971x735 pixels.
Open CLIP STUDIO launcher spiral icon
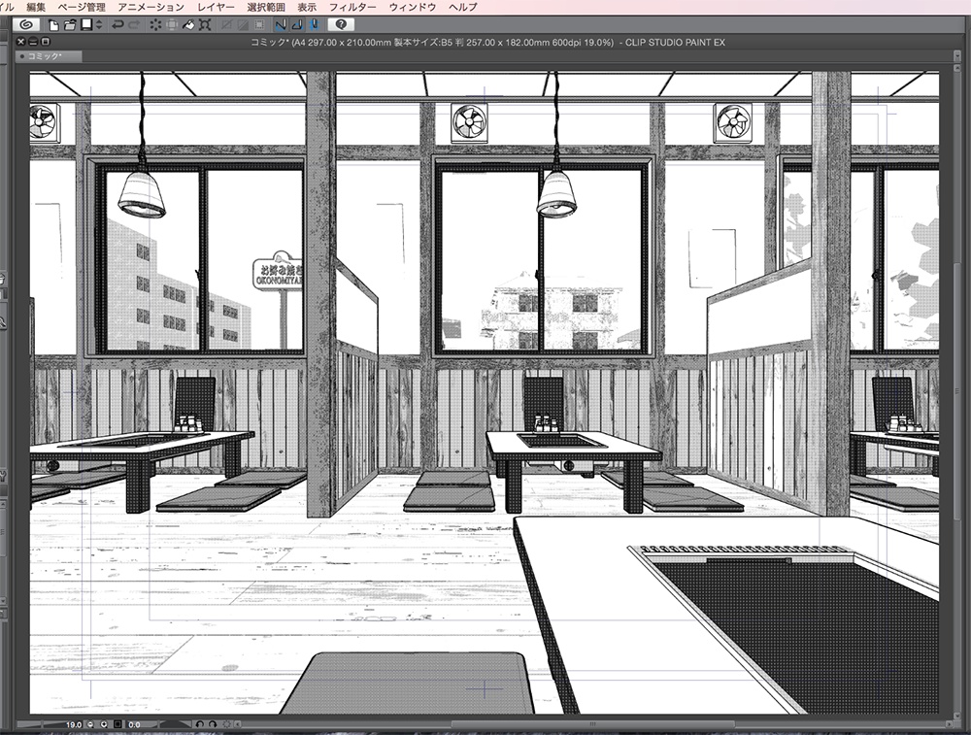[26, 25]
